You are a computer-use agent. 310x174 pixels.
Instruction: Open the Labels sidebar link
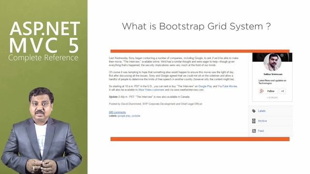(x=262, y=111)
